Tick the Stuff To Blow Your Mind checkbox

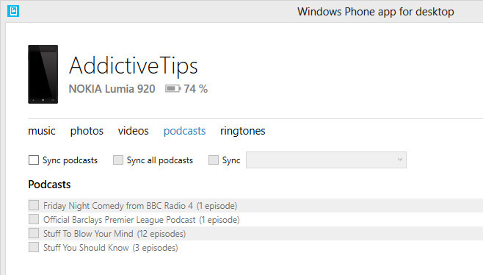pyautogui.click(x=34, y=233)
